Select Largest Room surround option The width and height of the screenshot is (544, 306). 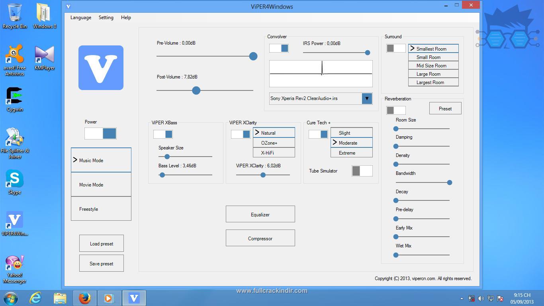(x=433, y=82)
